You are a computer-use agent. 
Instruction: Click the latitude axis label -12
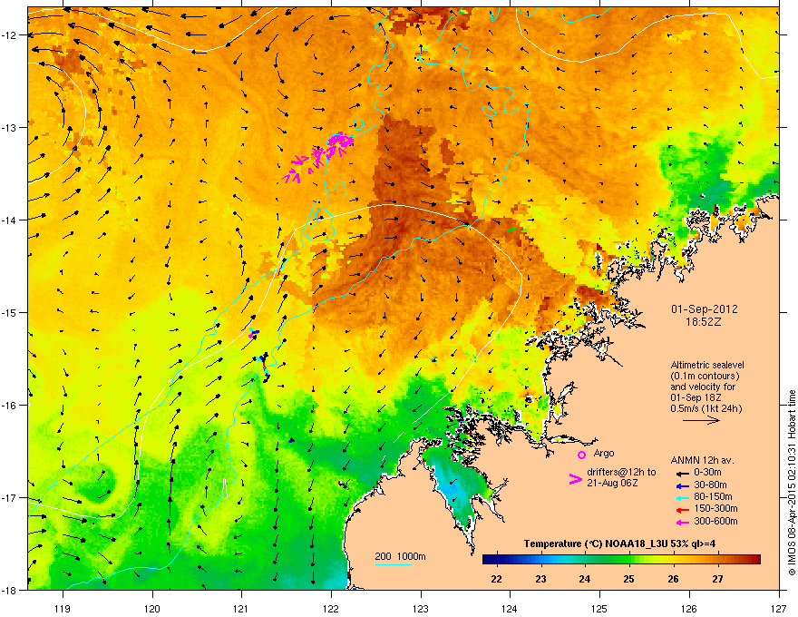9,34
